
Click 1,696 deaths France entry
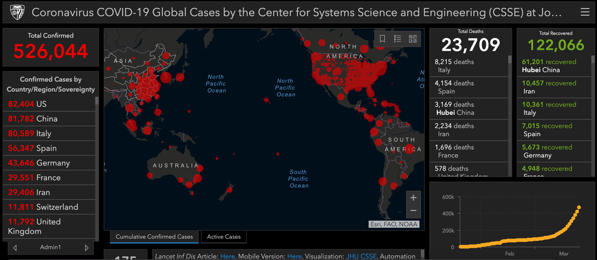coord(469,151)
